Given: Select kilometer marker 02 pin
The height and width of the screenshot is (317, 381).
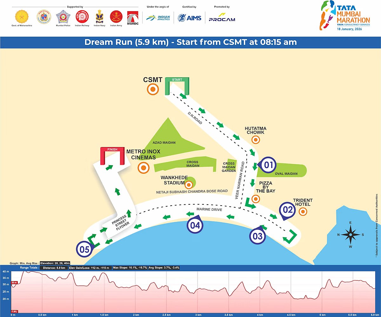Looking at the screenshot, I should [x=287, y=210].
